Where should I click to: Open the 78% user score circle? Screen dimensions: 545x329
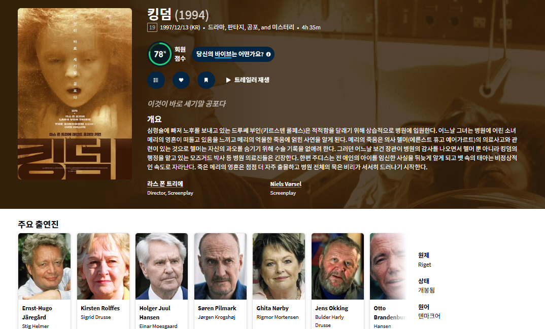[x=160, y=54]
